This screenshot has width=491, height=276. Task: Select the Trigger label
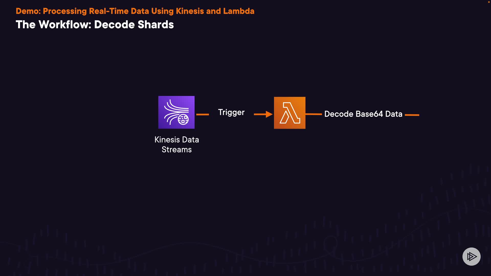pos(231,112)
